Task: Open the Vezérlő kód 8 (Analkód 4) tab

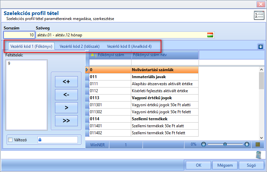Action: (x=129, y=46)
